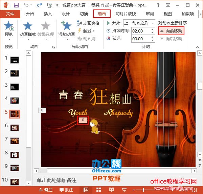
Task: Click the 预览 preview star icon
Action: pos(9,26)
